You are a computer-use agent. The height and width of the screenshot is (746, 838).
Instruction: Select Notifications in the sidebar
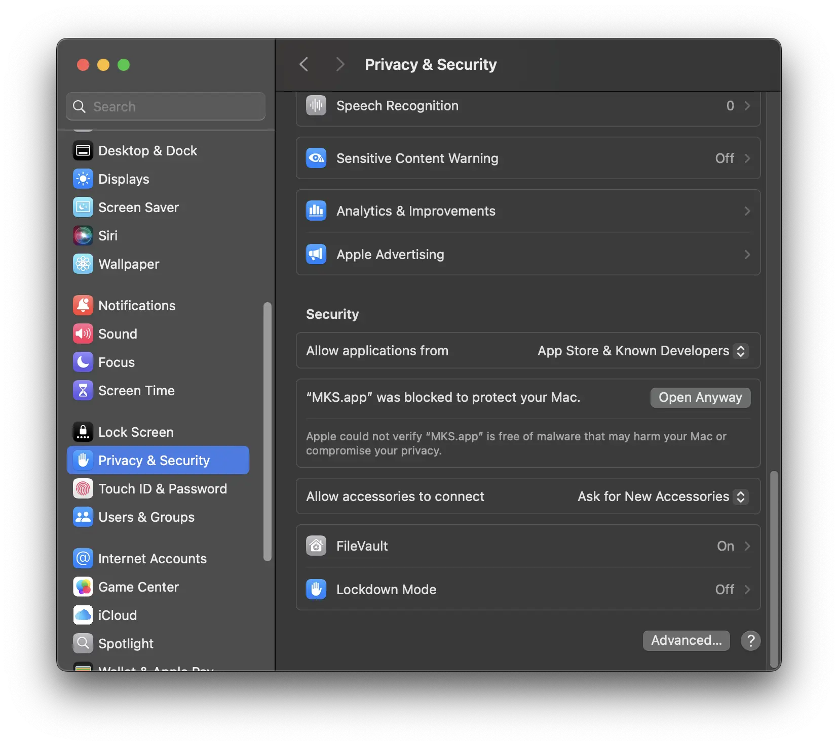158,306
